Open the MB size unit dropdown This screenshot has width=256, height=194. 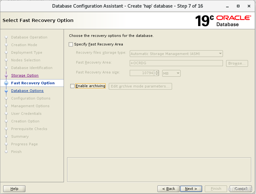pos(171,73)
